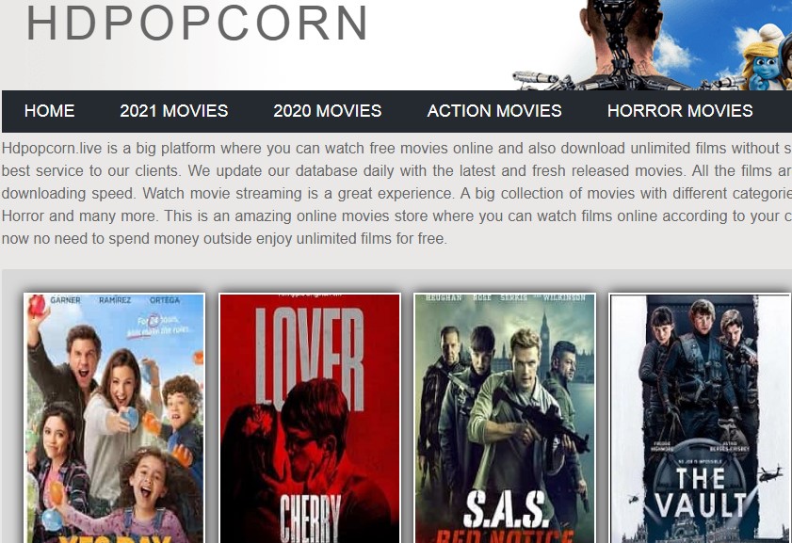
Task: Click the Smurfette character in banner
Action: (x=765, y=60)
